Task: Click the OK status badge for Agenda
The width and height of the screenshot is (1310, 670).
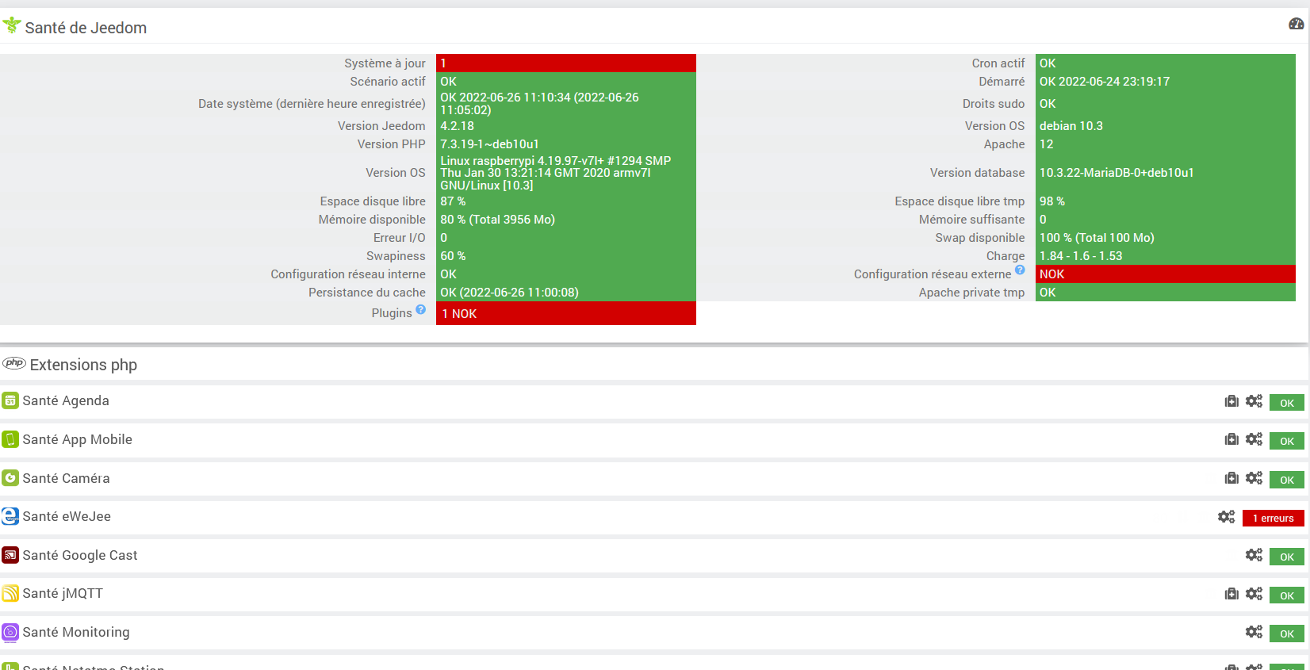Action: click(1287, 403)
